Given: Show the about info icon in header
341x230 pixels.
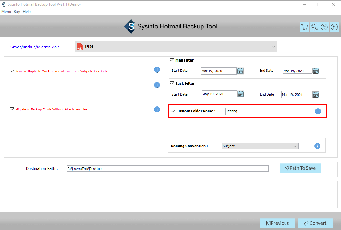Looking at the screenshot, I should point(334,27).
